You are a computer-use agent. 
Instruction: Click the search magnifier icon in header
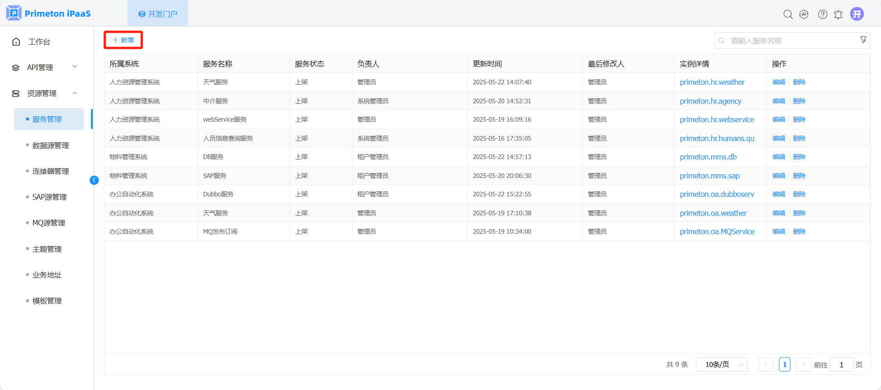[788, 14]
